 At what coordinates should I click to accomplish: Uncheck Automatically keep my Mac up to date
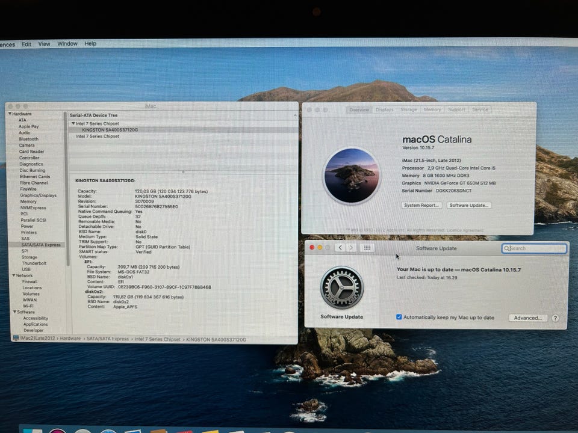pos(399,318)
